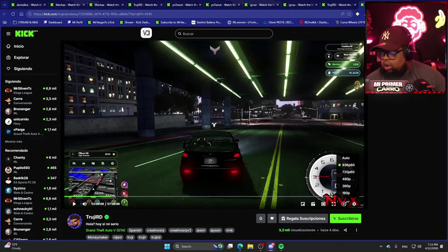Mute the video with the speaker icon
The height and width of the screenshot is (252, 448).
coord(84,204)
